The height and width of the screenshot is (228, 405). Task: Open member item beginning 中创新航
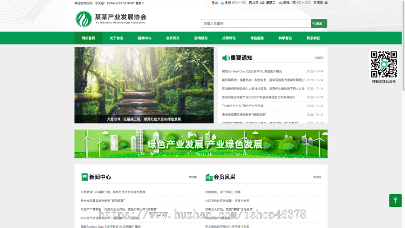pyautogui.click(x=223, y=192)
